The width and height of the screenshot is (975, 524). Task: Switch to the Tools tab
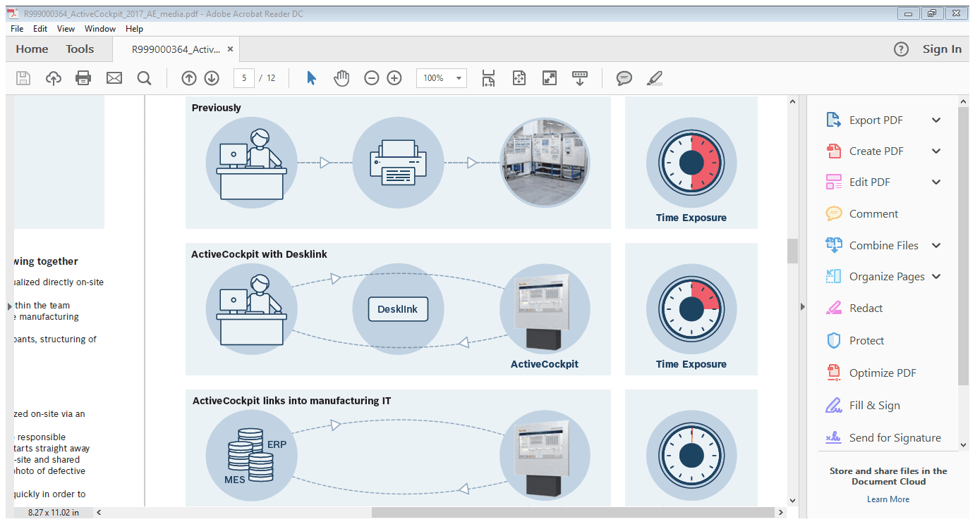(80, 49)
